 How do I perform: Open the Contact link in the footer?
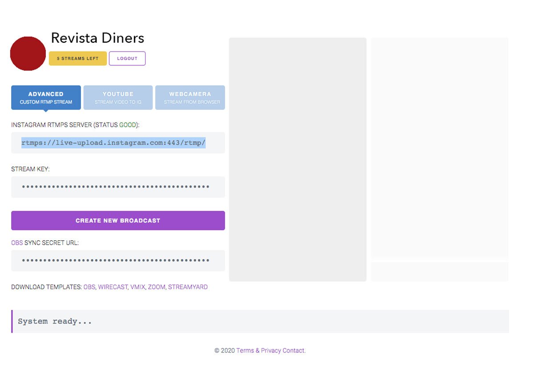tap(294, 351)
